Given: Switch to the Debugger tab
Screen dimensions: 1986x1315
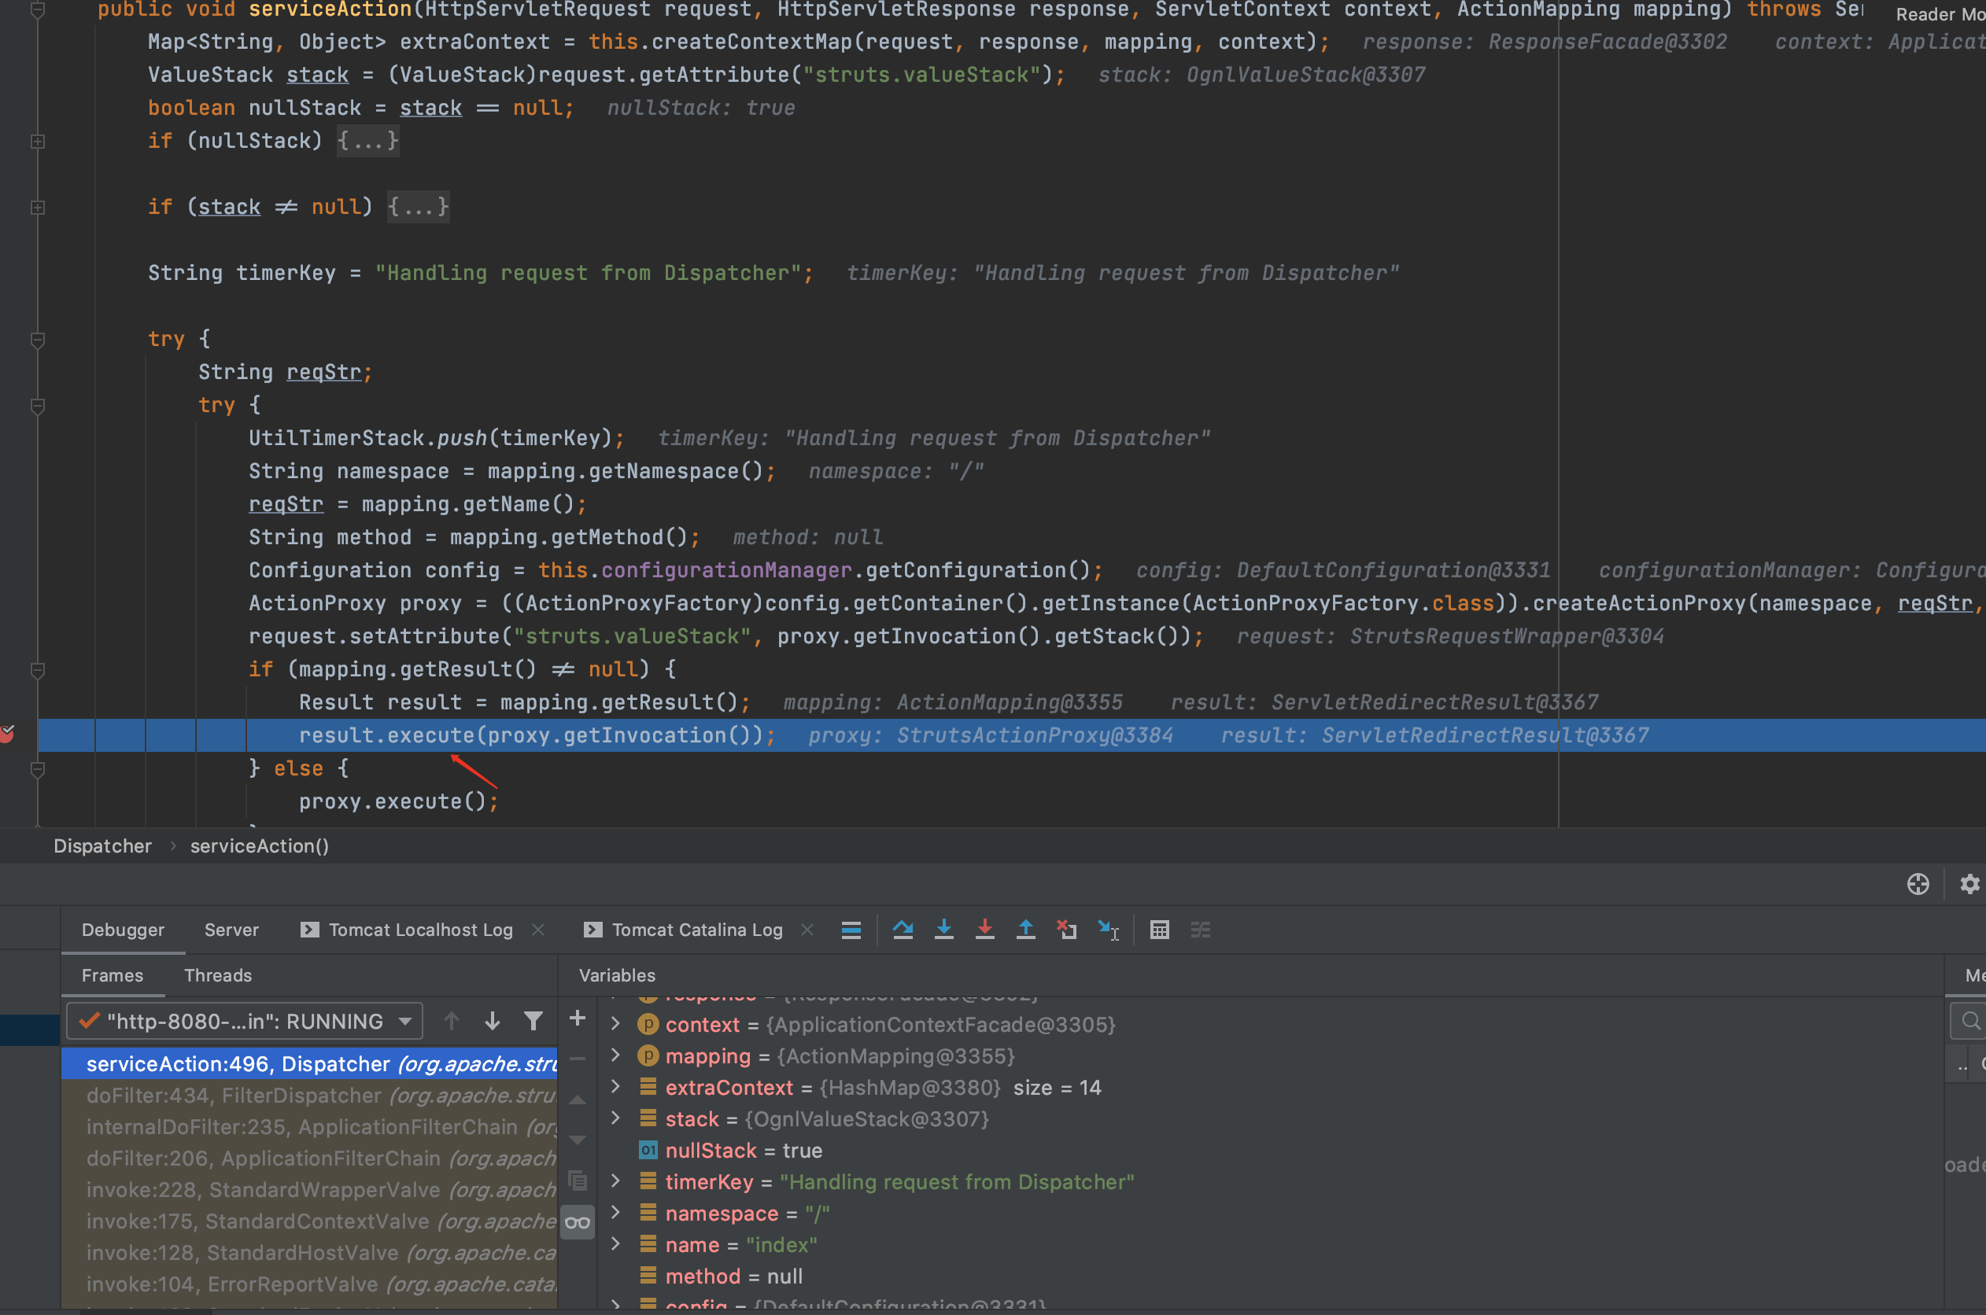Looking at the screenshot, I should tap(123, 929).
